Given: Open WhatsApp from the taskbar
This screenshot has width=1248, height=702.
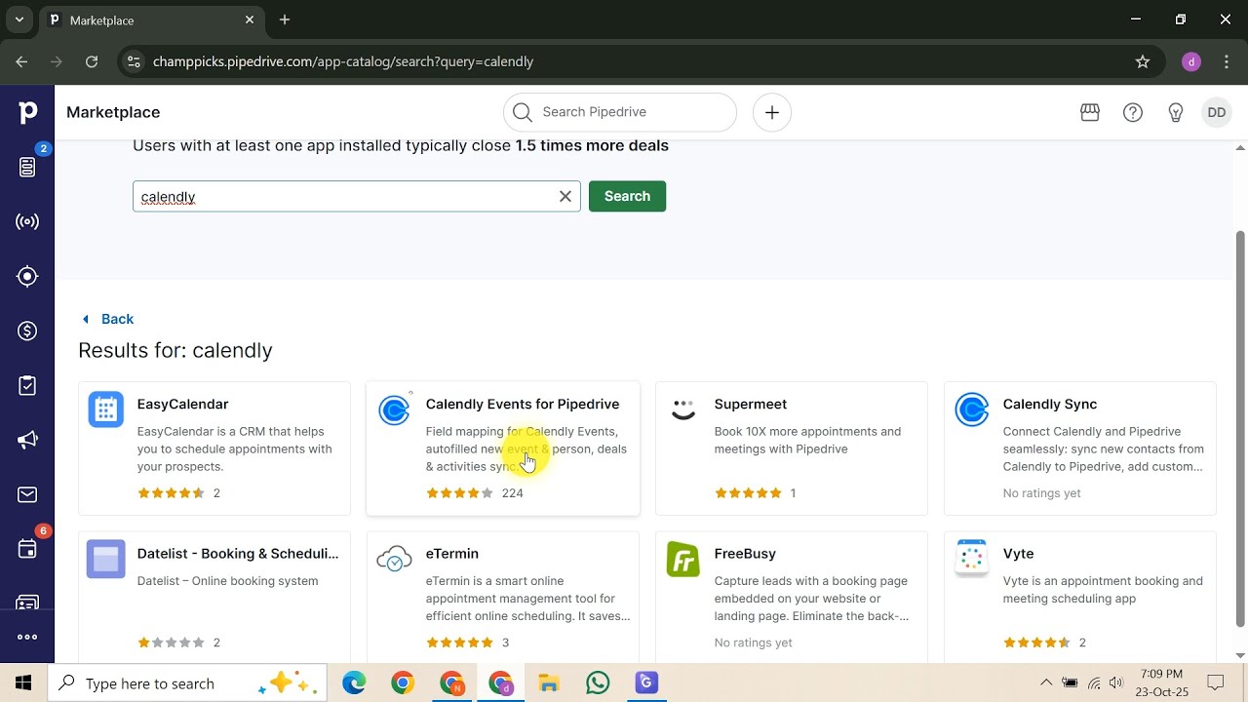Looking at the screenshot, I should [x=598, y=683].
